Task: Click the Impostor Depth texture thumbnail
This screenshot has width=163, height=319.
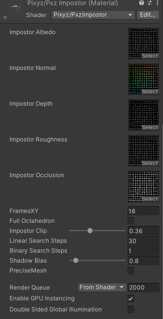Action: [x=144, y=115]
